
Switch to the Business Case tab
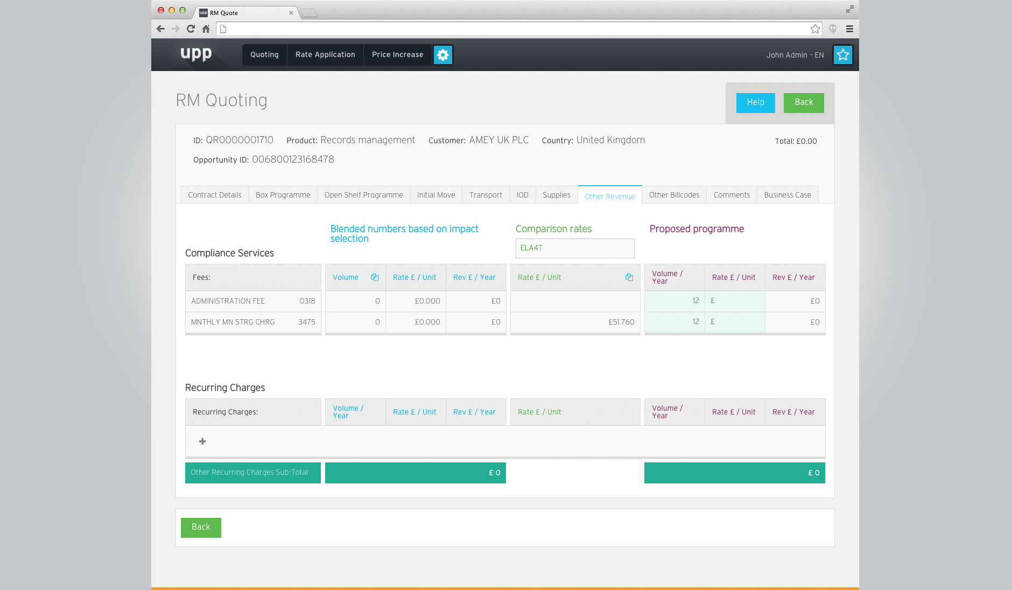click(788, 195)
